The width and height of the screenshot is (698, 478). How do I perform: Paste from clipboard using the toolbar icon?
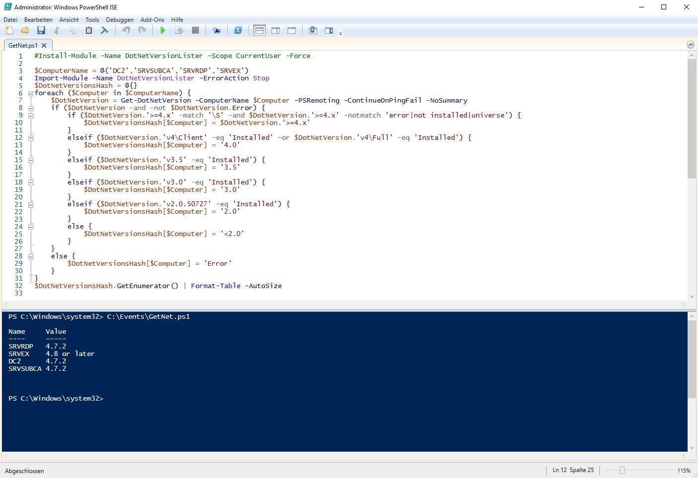tap(88, 31)
